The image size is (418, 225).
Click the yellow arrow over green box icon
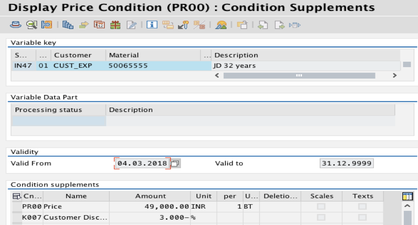(x=84, y=25)
